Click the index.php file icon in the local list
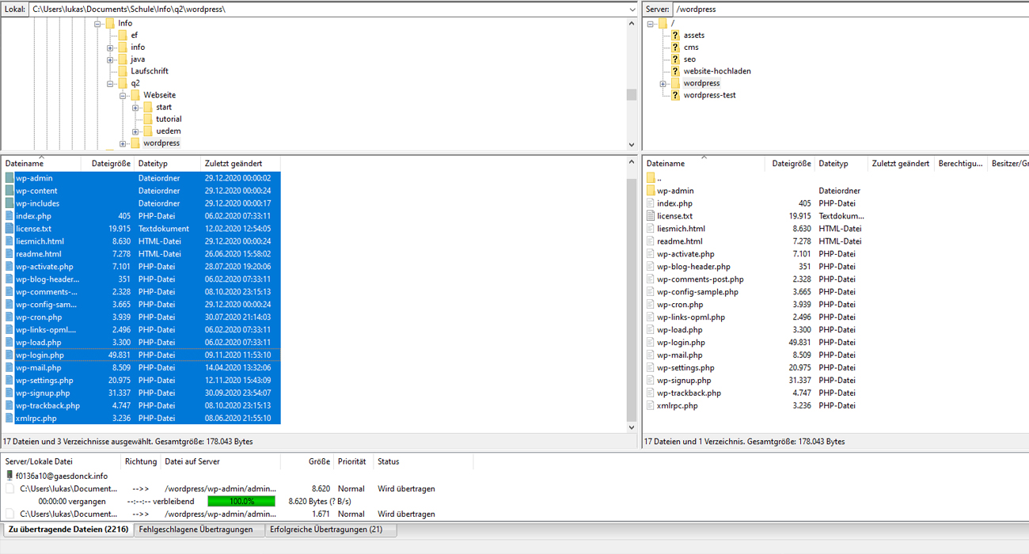Viewport: 1029px width, 554px height. click(x=9, y=216)
